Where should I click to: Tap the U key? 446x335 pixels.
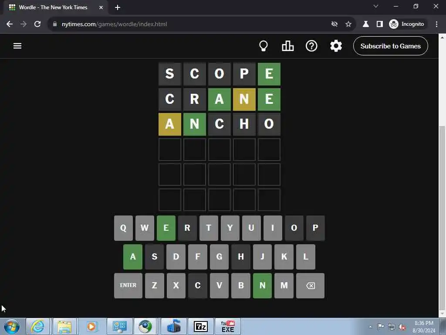[251, 228]
